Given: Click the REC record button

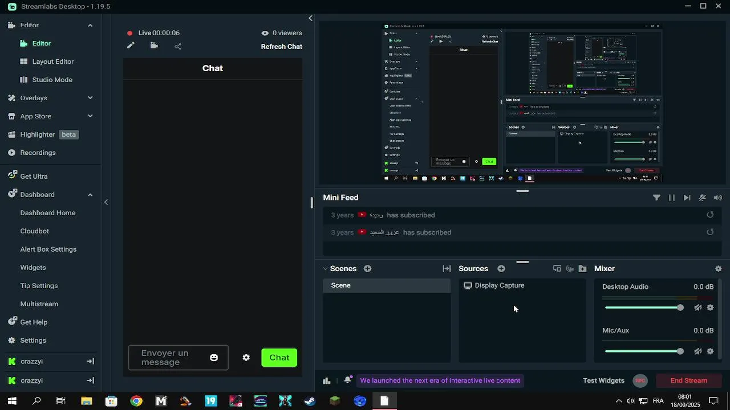Looking at the screenshot, I should click(640, 380).
